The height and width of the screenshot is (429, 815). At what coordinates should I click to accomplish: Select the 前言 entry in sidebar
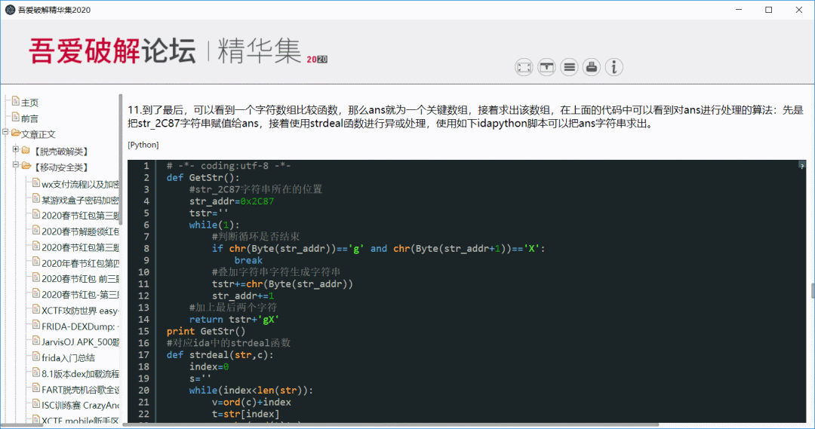tap(29, 118)
